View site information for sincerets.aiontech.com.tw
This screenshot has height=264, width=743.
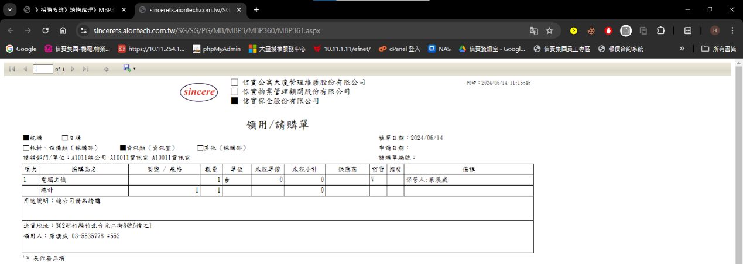pos(83,30)
